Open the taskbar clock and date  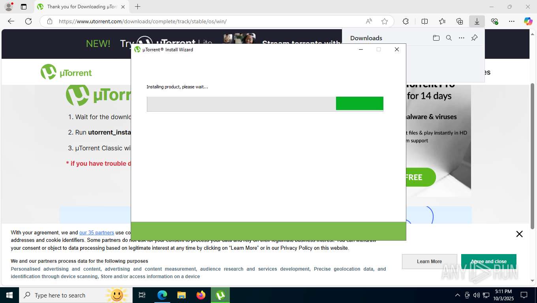coord(503,295)
